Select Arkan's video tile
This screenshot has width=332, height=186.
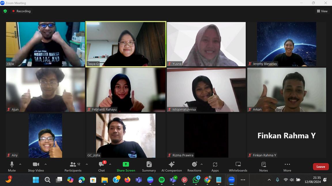[x=287, y=90]
